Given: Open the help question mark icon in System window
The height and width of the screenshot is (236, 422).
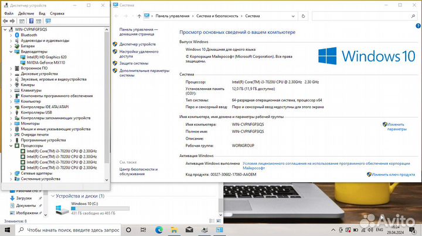Looking at the screenshot, I should tap(418, 26).
